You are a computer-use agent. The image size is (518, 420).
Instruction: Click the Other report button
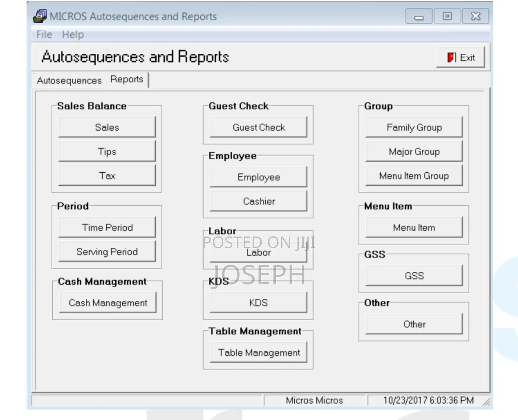pos(414,324)
